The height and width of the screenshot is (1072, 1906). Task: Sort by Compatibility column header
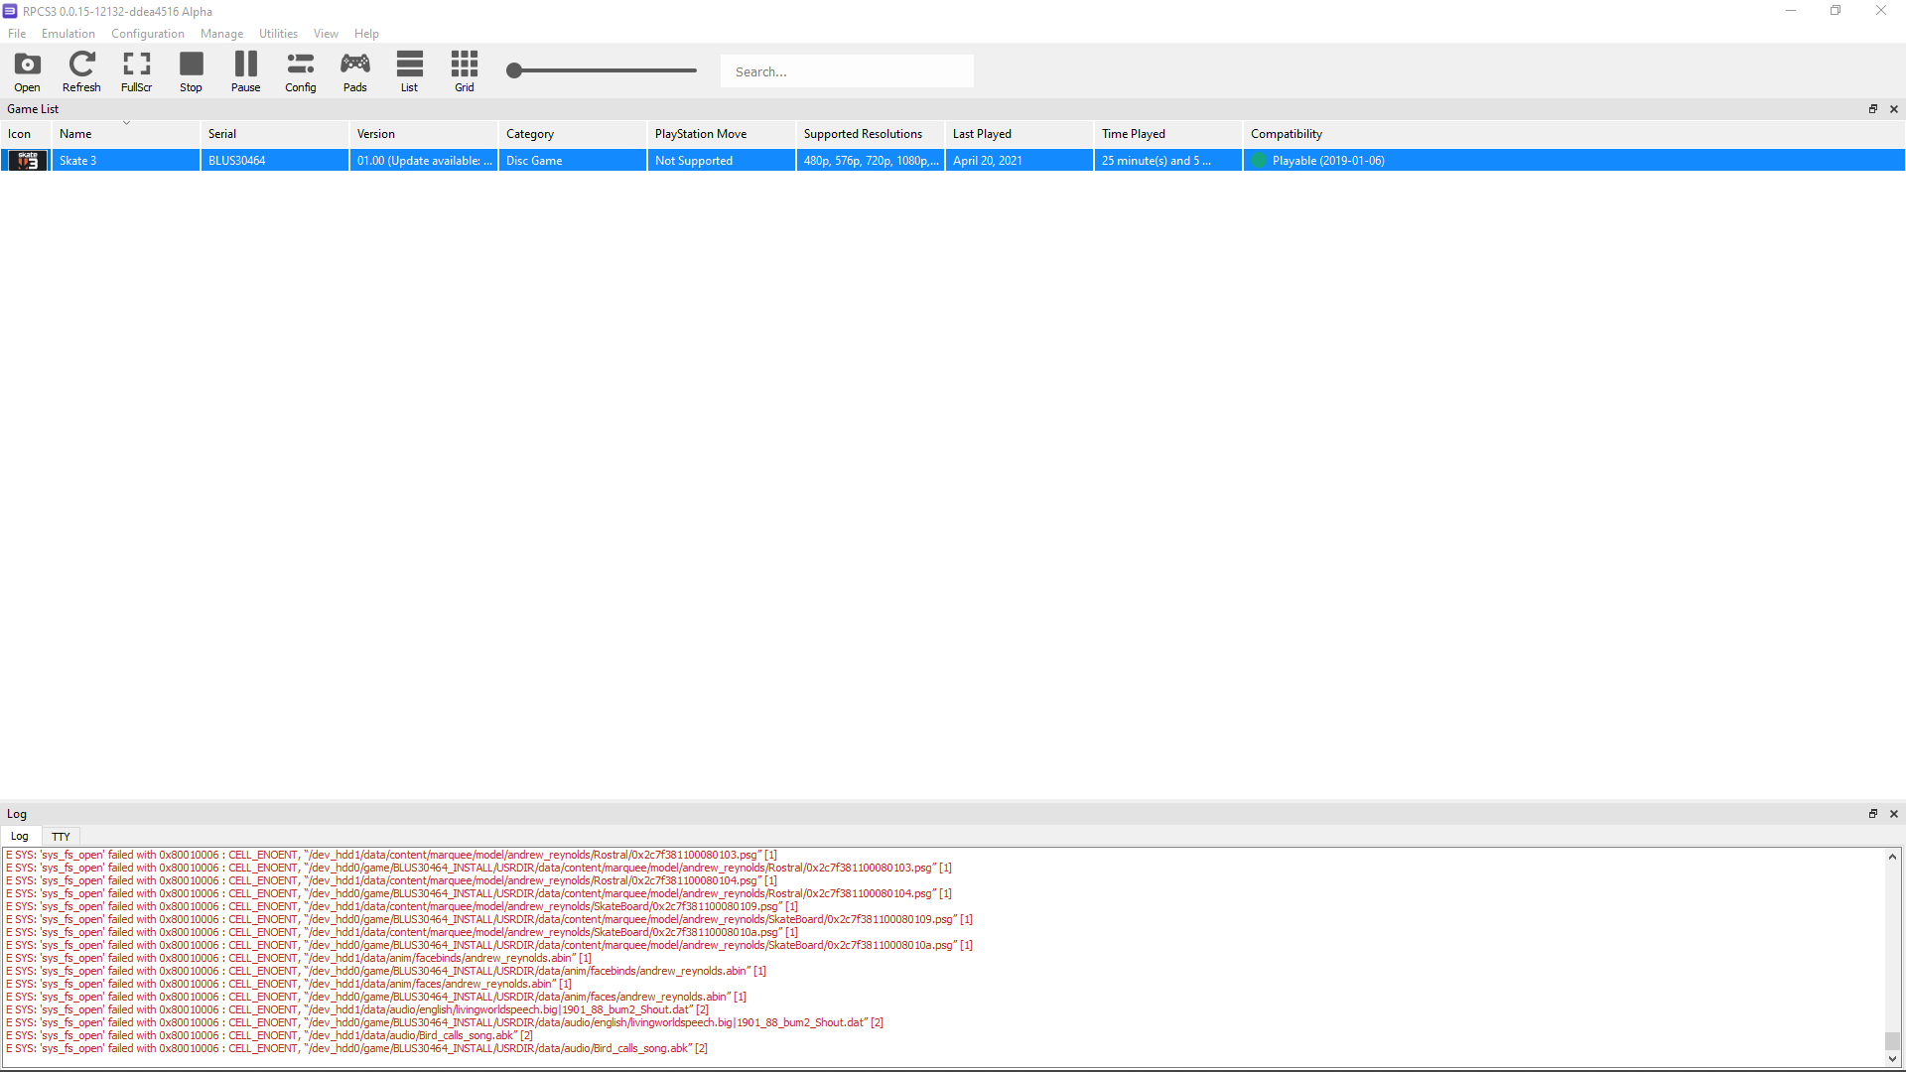click(x=1286, y=134)
